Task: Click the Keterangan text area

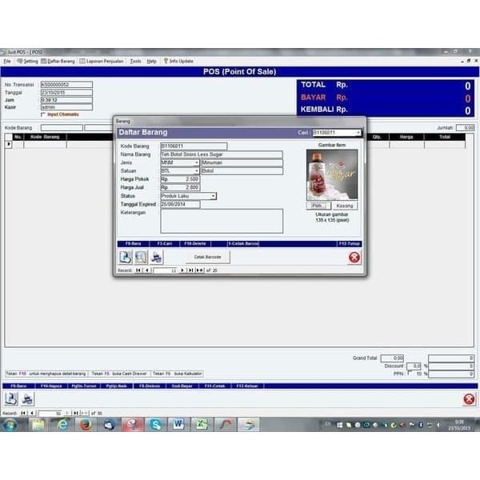Action: coord(222,221)
